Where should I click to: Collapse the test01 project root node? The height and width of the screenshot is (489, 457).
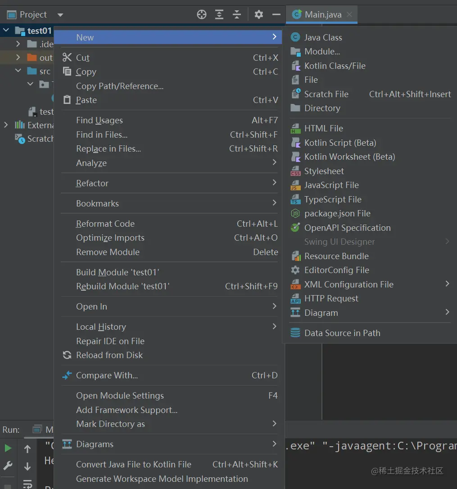pos(6,30)
